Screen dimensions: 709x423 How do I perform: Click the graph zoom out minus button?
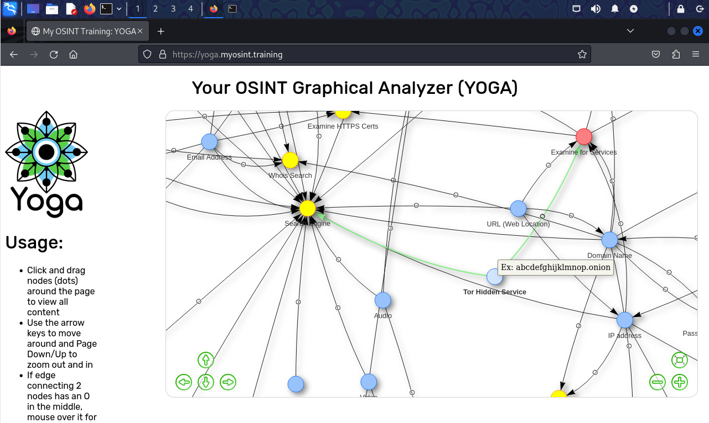tap(657, 382)
